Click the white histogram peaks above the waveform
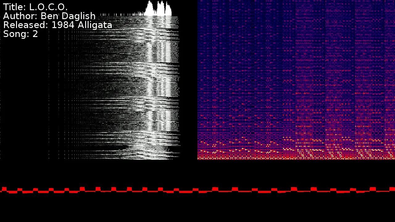Viewport: 395px width, 222px height. pyautogui.click(x=158, y=9)
